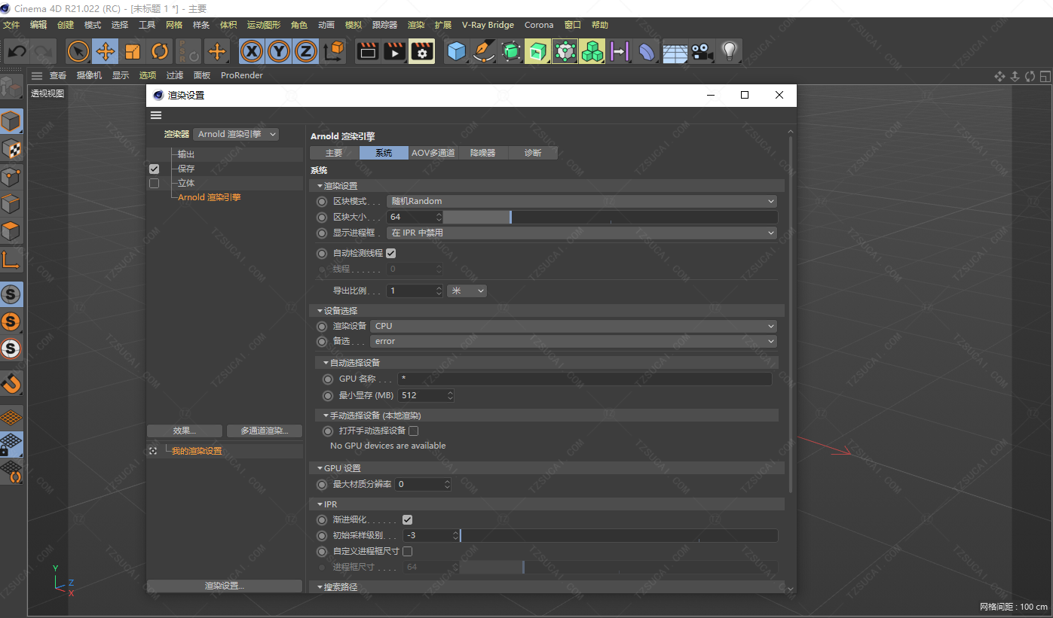Open 渲染设备 CPU dropdown
Screen dimensions: 1053x618
coord(574,326)
